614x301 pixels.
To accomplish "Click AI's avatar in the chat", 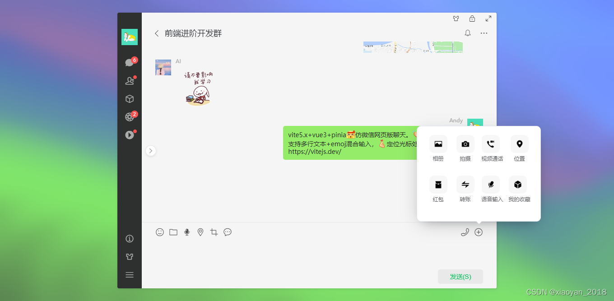I will coord(163,67).
